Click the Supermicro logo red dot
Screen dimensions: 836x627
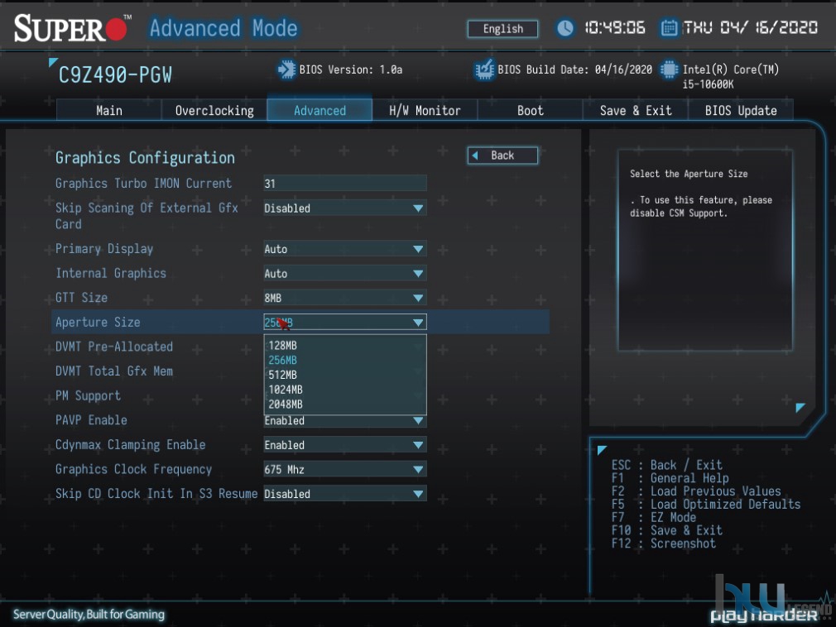[x=116, y=29]
